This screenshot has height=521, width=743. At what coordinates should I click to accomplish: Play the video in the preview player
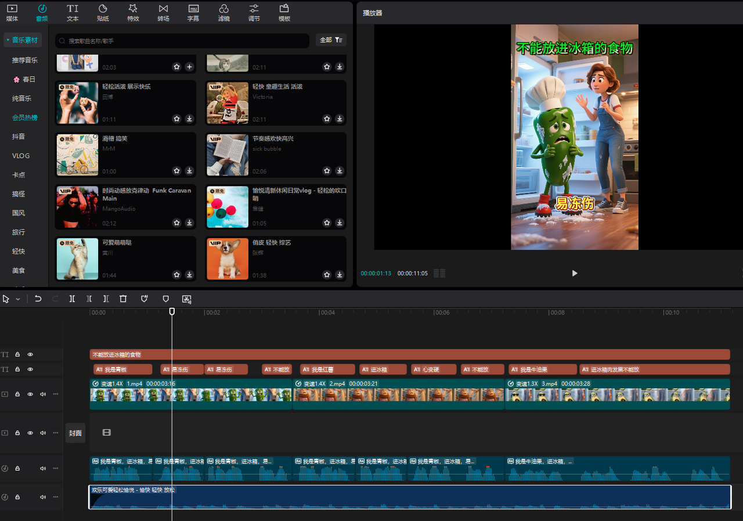574,273
